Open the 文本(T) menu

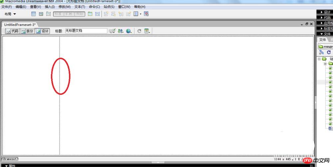(x=80, y=7)
